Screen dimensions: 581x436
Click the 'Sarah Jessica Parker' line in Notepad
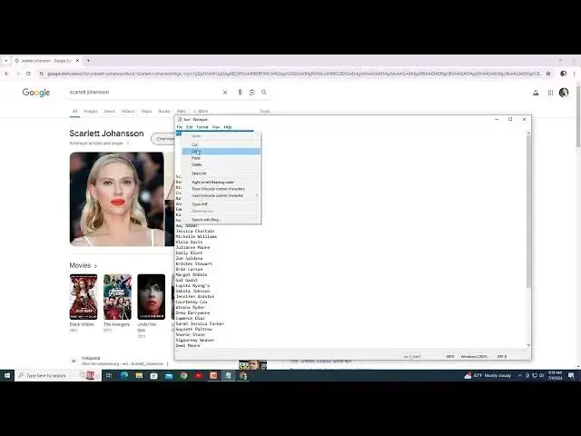pos(200,323)
